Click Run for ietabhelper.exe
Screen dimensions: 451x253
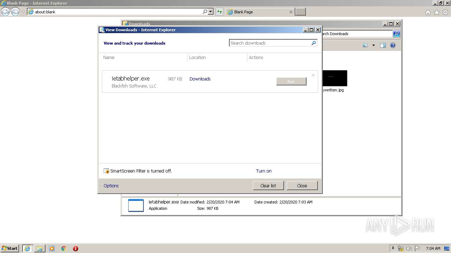pos(291,82)
